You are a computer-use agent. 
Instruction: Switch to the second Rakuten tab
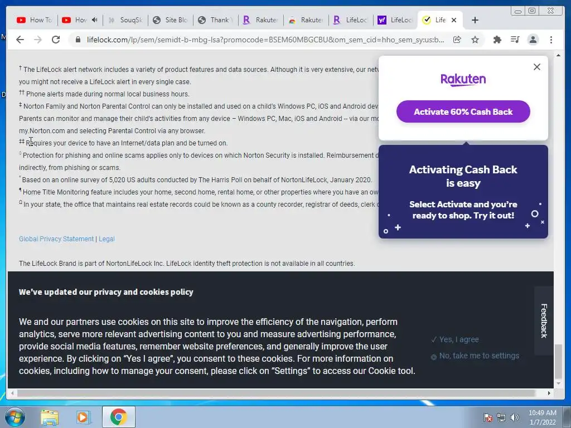pyautogui.click(x=306, y=20)
